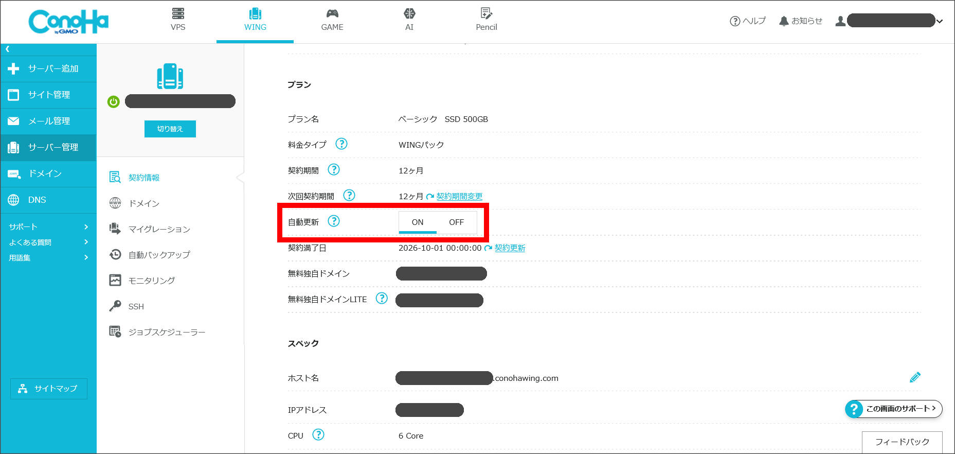Click サーバー追加 in sidebar
Screen dimensions: 955x454
(x=48, y=68)
